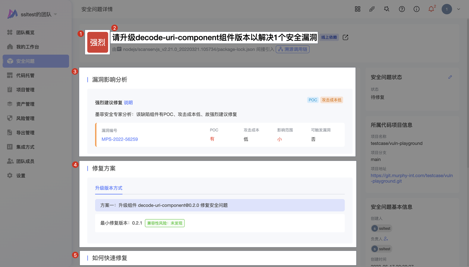The image size is (469, 267).
Task: Click the grid apps icon in header
Action: click(x=358, y=9)
